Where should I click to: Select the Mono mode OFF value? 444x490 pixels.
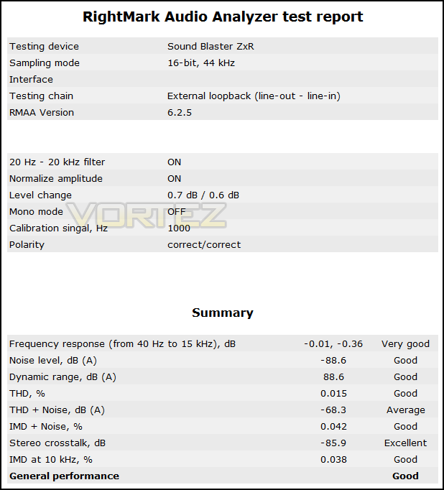177,211
